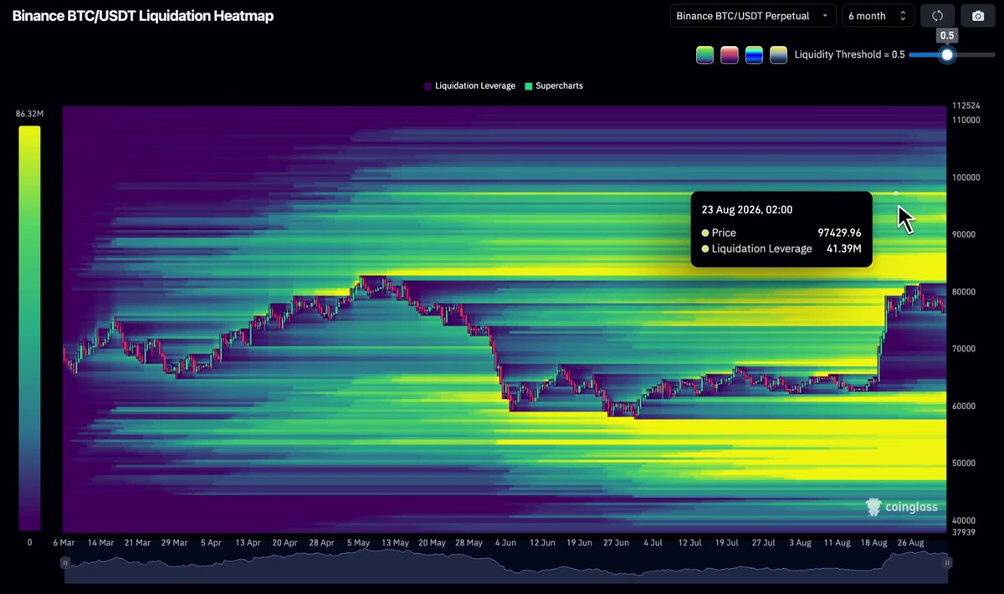Click the vertical color scale legend bar
Screen dimensions: 1004x594
[29, 329]
